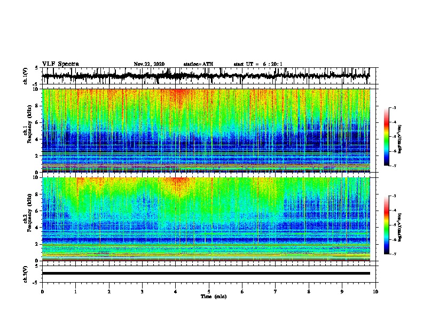423x327 pixels.
Task: Click the ch.1 voltage waveform trace
Action: (x=206, y=76)
